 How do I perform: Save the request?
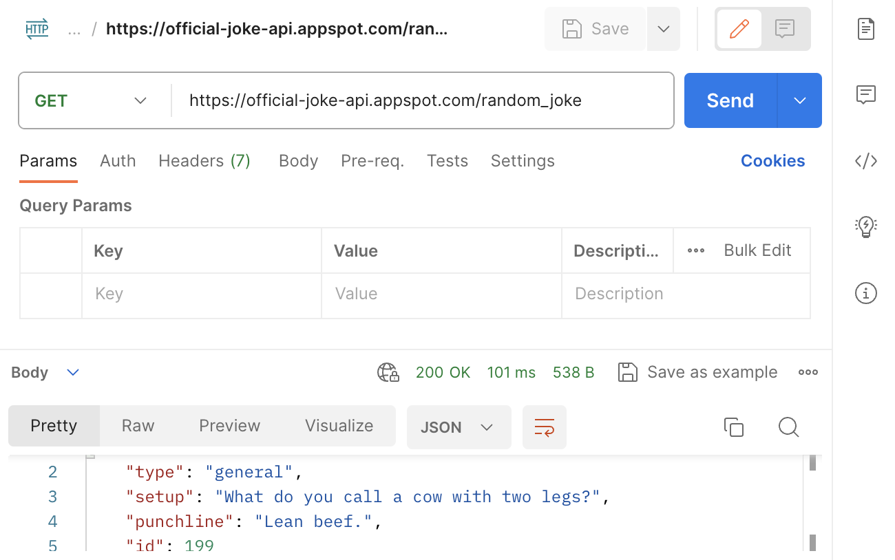coord(596,29)
